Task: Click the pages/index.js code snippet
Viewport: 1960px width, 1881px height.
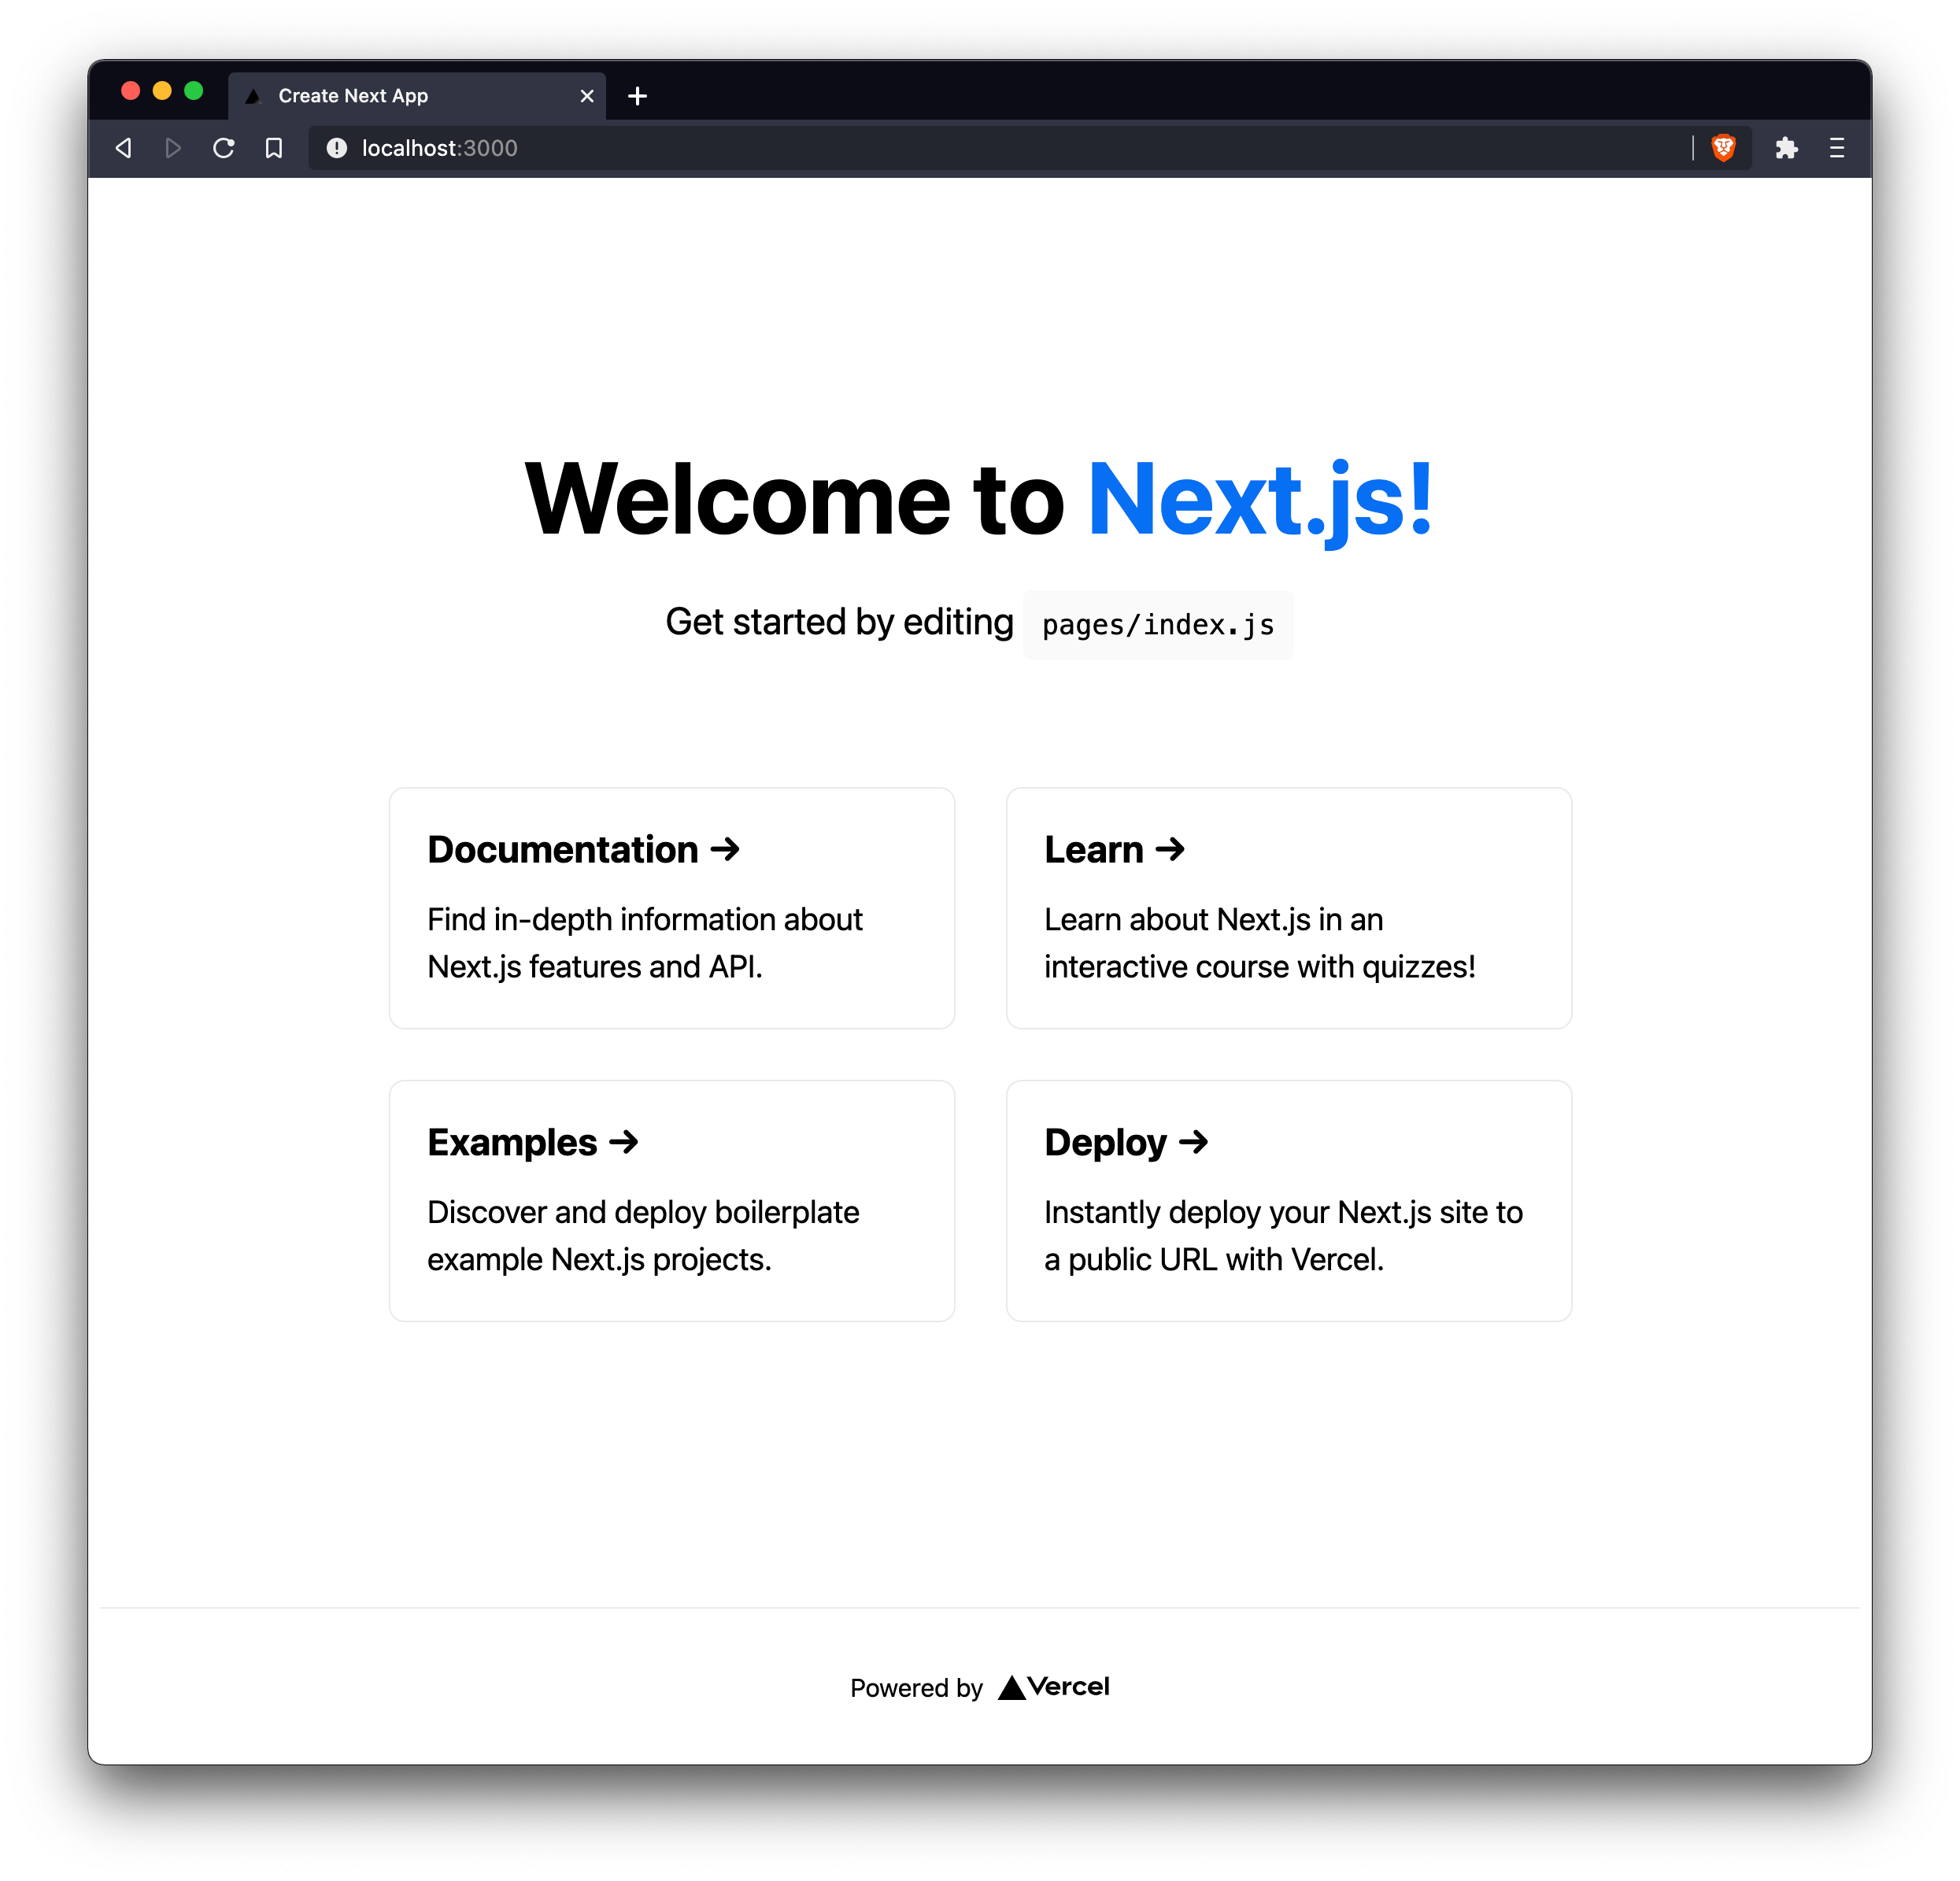Action: pyautogui.click(x=1158, y=625)
